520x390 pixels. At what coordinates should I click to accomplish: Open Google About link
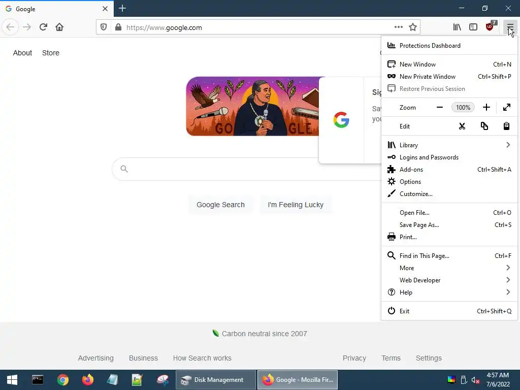pos(22,53)
